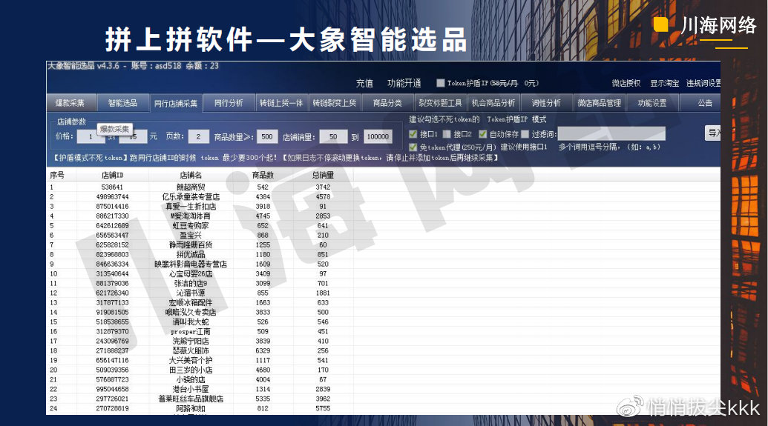The image size is (768, 426).
Task: Enable the 过滤词 checkbox
Action: (x=525, y=133)
